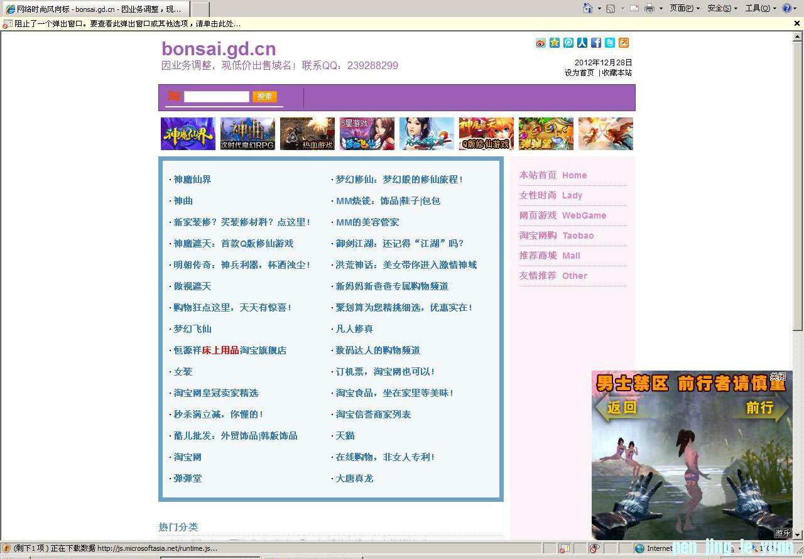Click the bonsai.gd.cn site title
The width and height of the screenshot is (804, 559).
pyautogui.click(x=219, y=48)
